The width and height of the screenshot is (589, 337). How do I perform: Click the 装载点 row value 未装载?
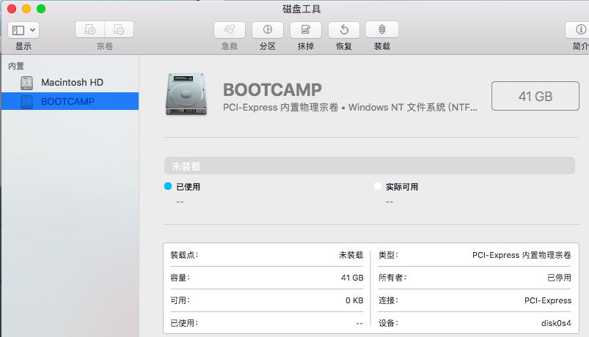(x=351, y=255)
